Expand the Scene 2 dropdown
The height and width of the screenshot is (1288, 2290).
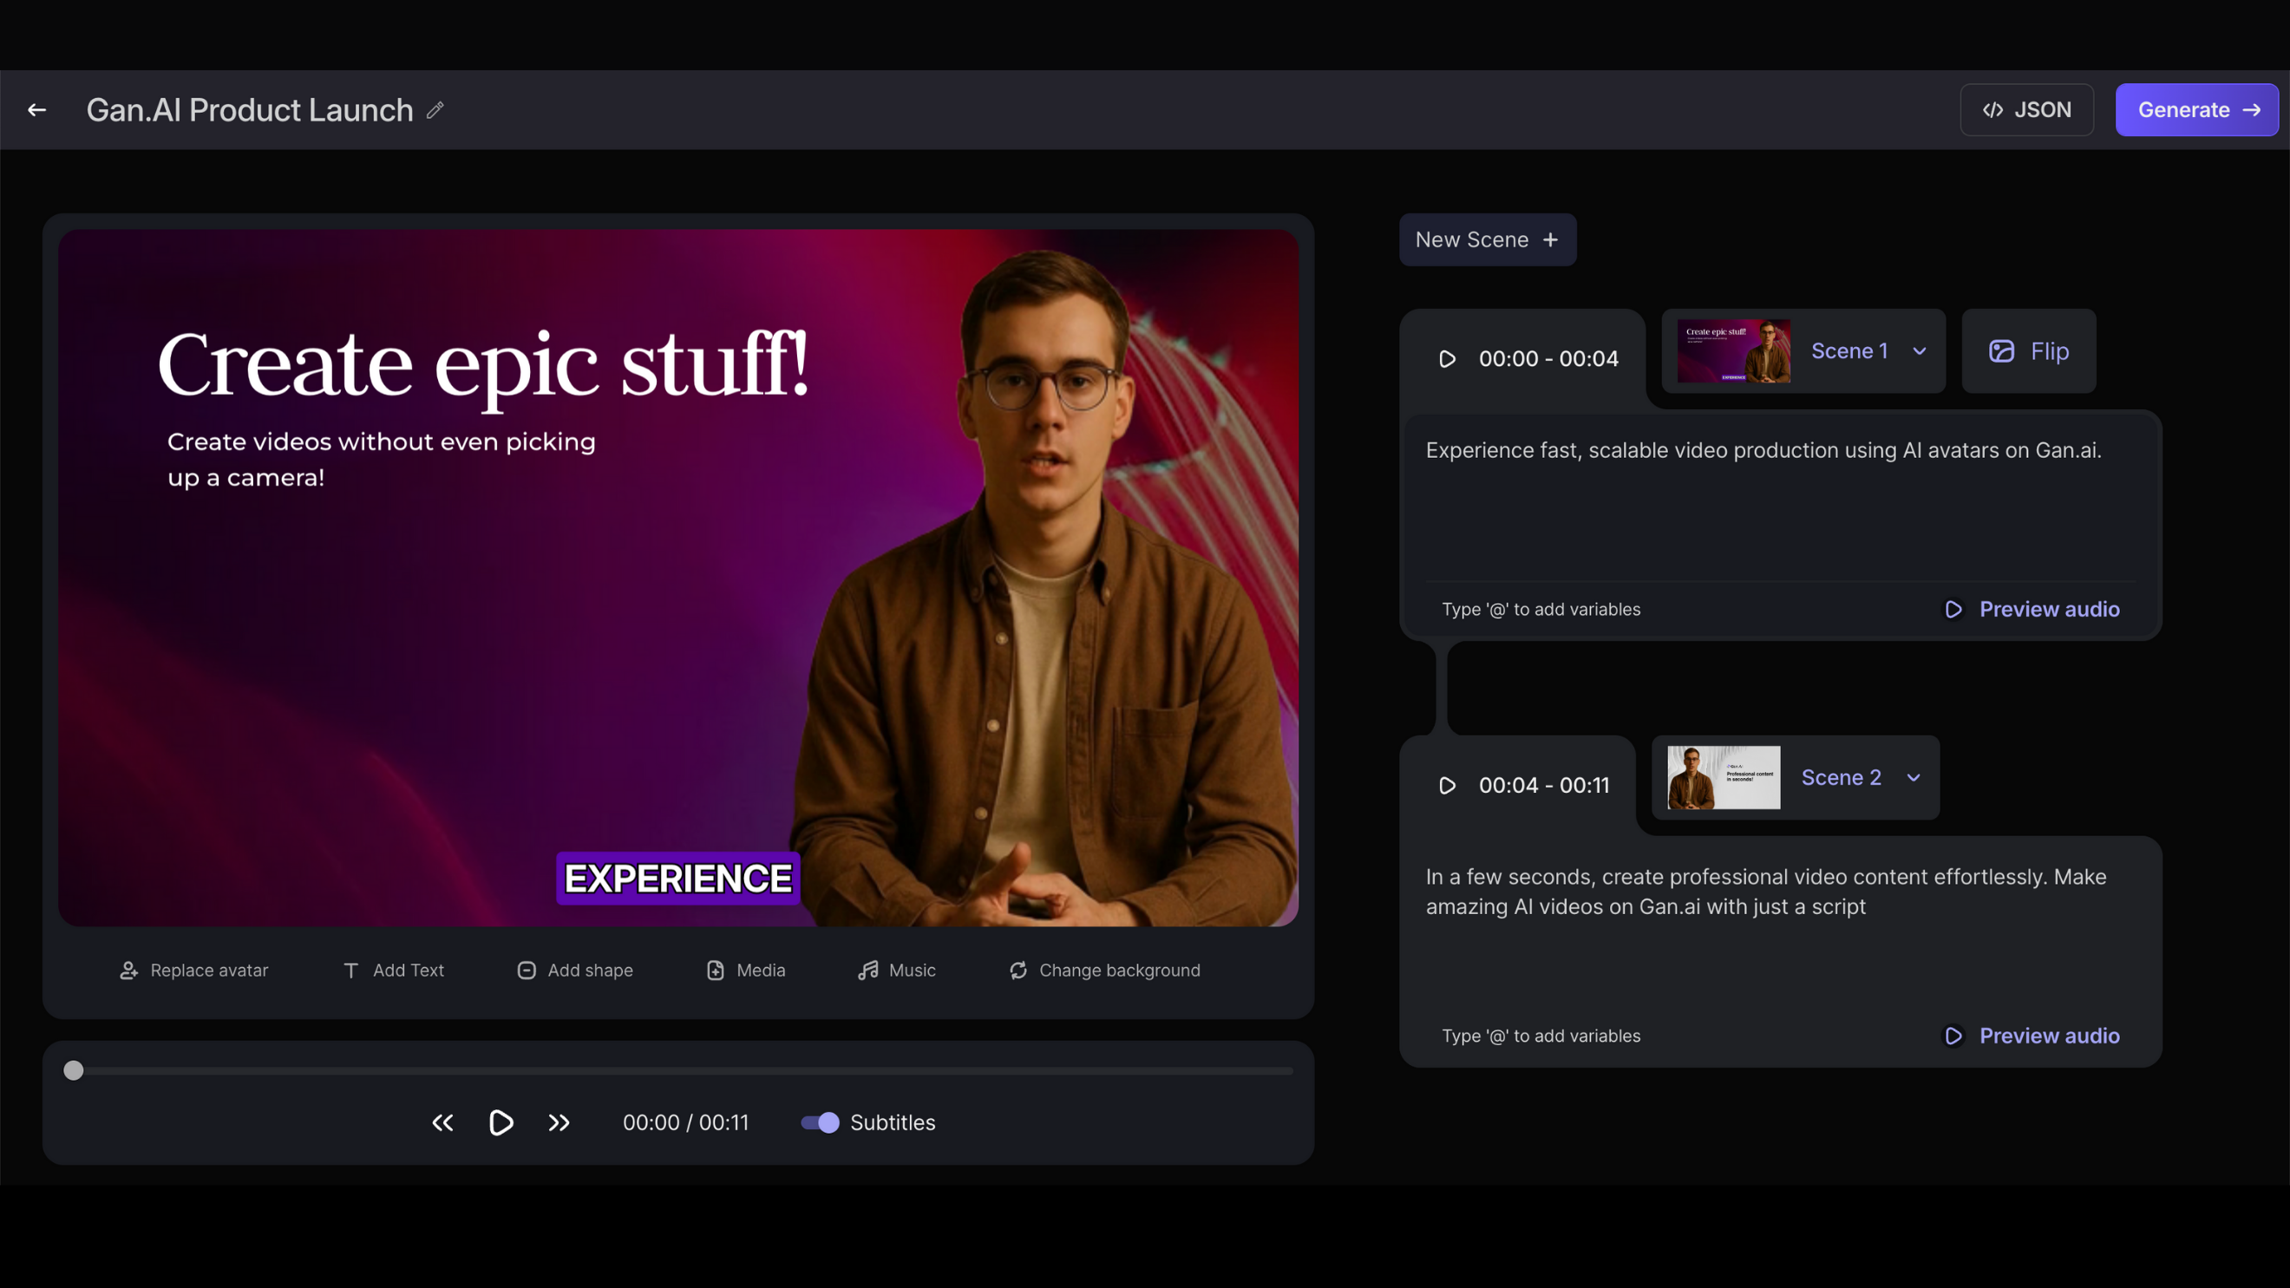pyautogui.click(x=1914, y=778)
